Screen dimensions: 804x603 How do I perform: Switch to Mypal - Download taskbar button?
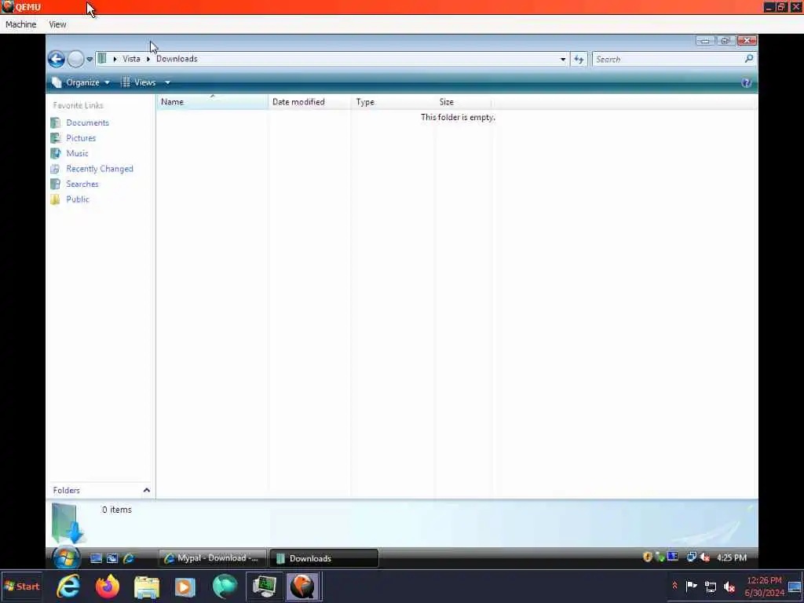(x=212, y=558)
